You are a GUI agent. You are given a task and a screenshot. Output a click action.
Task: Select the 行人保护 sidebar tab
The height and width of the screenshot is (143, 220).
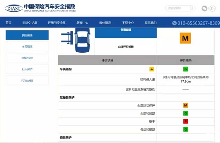[x=27, y=69]
